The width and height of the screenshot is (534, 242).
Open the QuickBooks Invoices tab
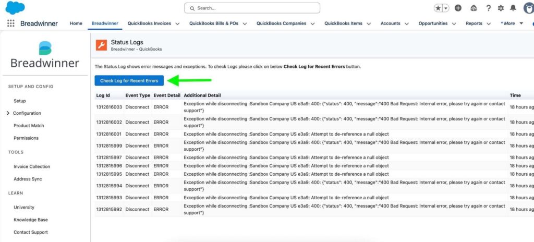(149, 23)
